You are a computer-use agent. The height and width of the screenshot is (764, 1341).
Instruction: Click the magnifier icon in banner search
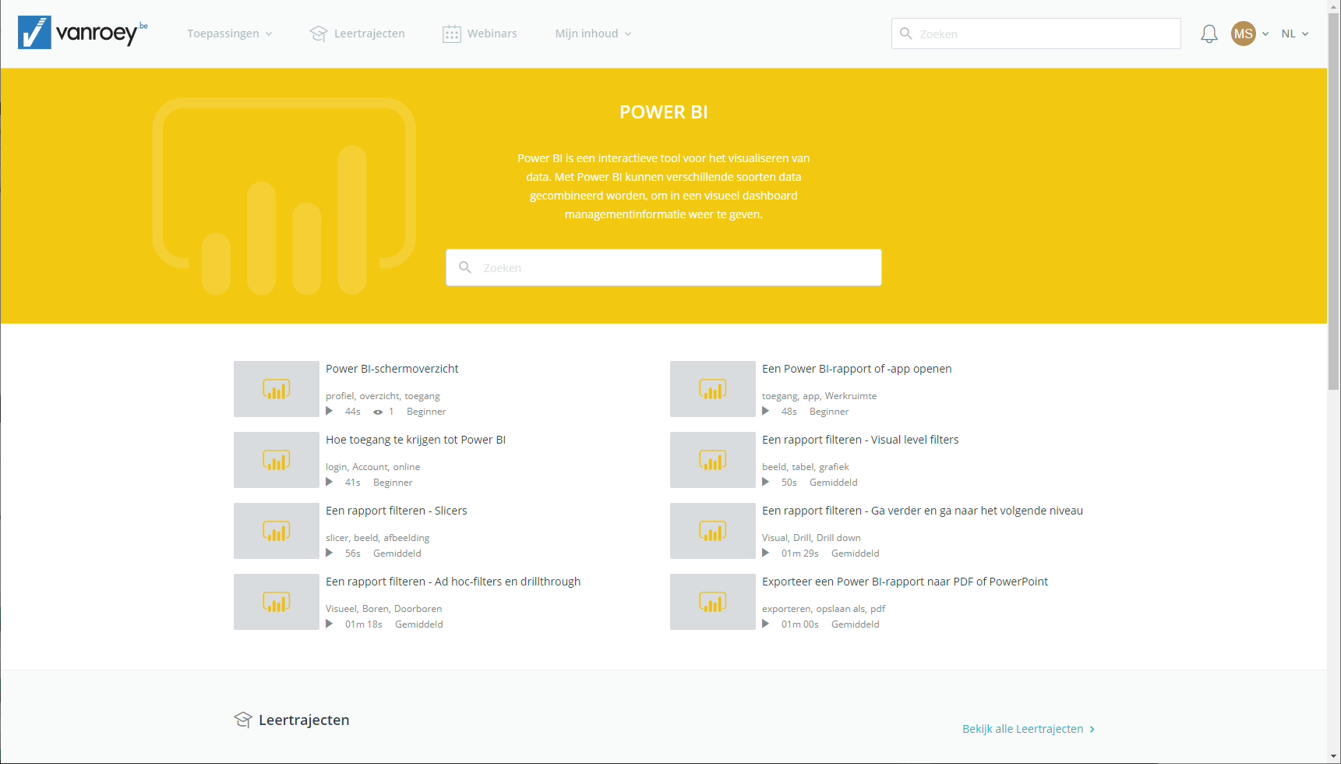pyautogui.click(x=465, y=267)
